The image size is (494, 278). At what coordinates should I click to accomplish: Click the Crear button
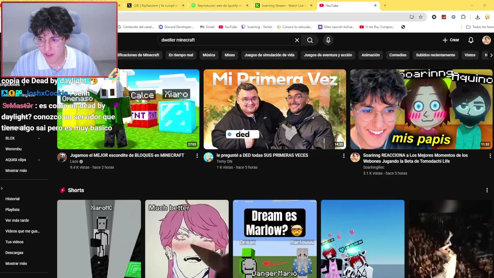(451, 40)
